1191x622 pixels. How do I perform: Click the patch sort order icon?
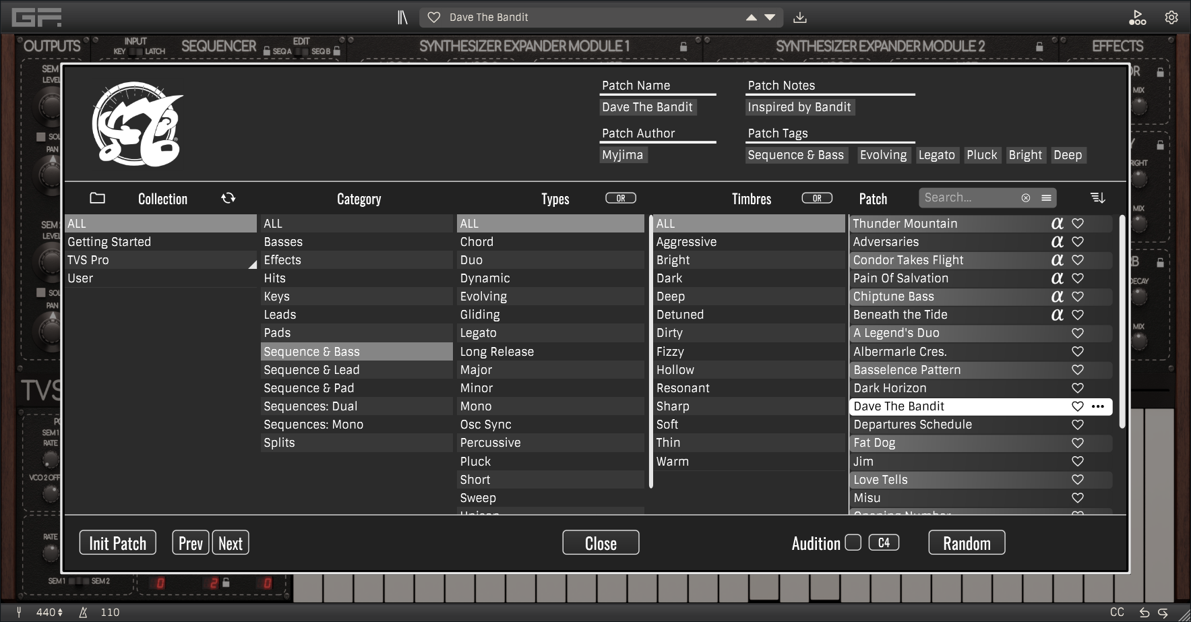pos(1097,197)
